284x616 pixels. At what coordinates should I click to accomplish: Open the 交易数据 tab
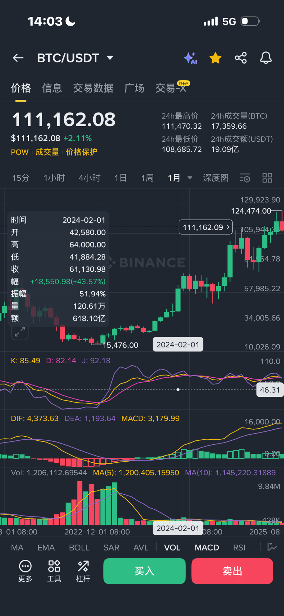93,88
